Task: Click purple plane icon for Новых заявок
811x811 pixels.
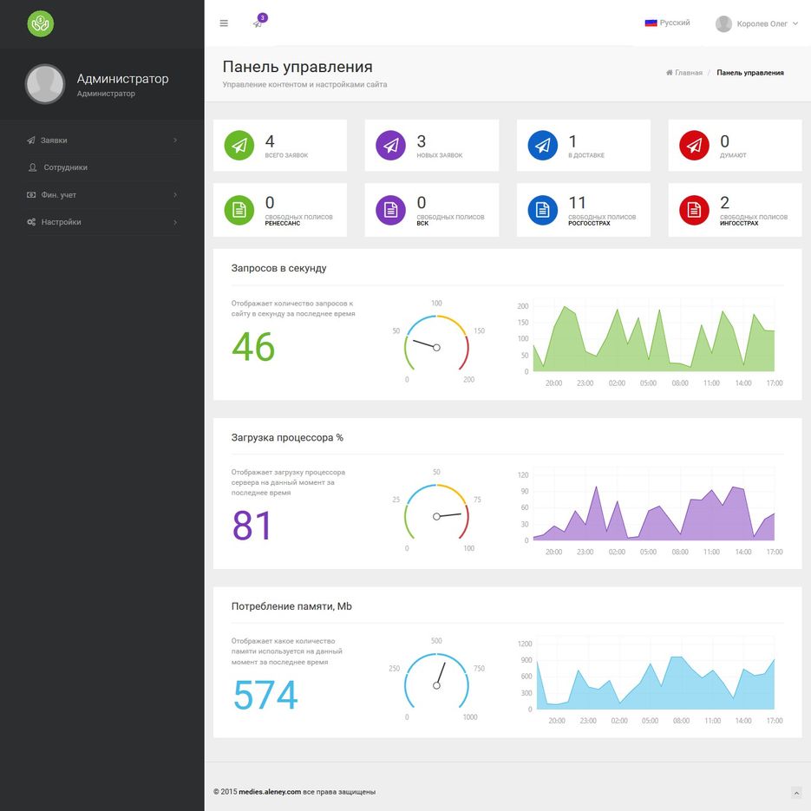Action: (x=390, y=146)
